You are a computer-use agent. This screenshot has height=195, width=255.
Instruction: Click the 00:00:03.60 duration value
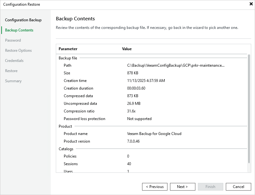(136, 88)
